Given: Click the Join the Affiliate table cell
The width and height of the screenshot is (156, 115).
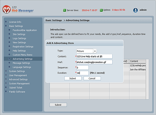Looking at the screenshot, I should point(138,70).
